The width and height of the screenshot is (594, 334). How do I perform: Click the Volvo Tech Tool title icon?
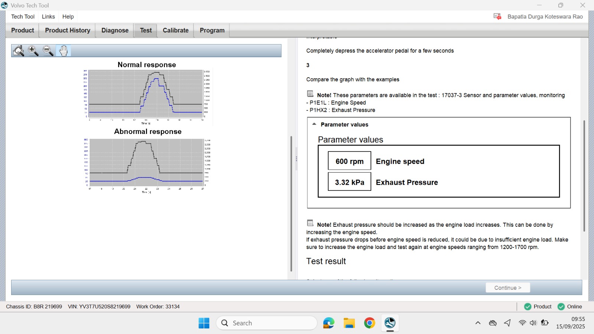[x=4, y=5]
